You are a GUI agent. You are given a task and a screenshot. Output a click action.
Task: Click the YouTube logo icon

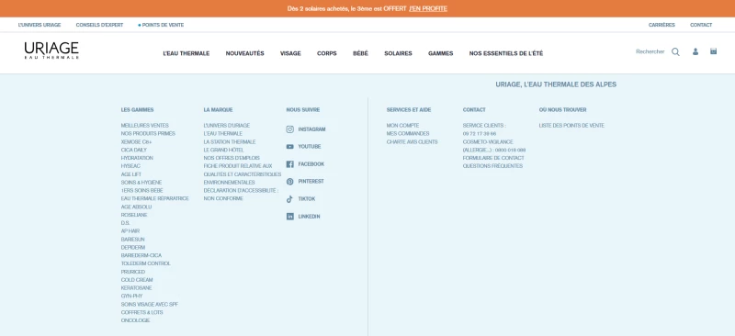tap(290, 147)
